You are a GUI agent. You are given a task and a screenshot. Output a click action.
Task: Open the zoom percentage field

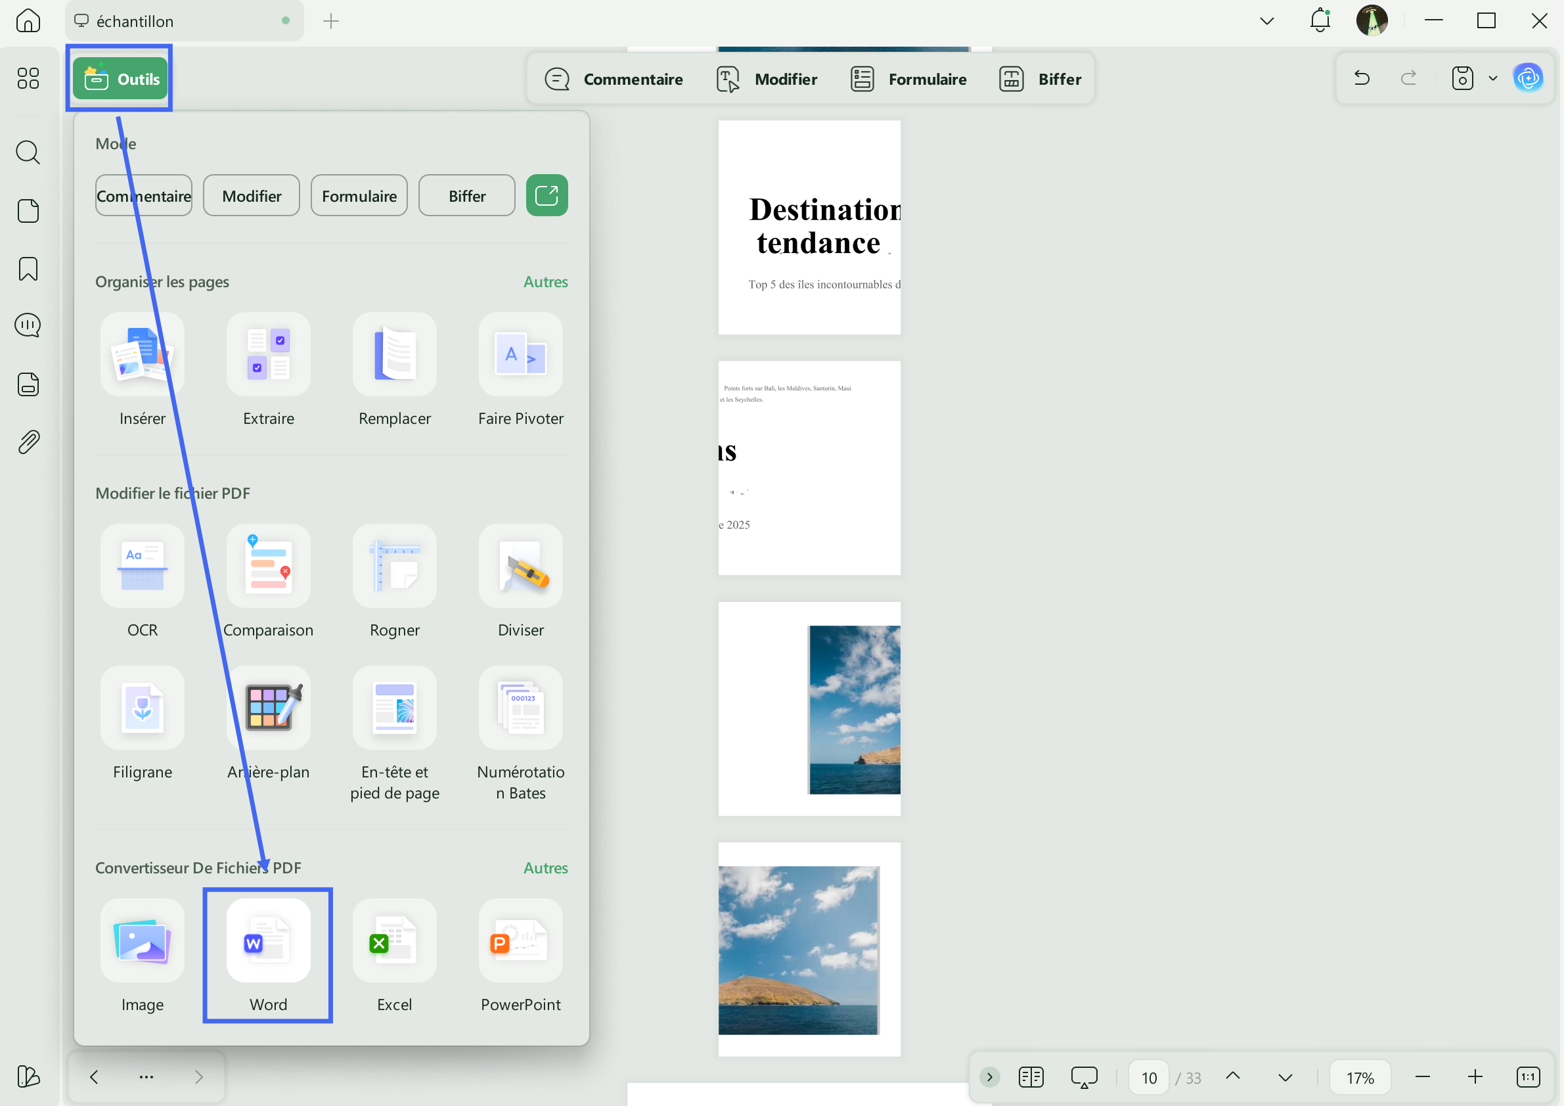1360,1077
